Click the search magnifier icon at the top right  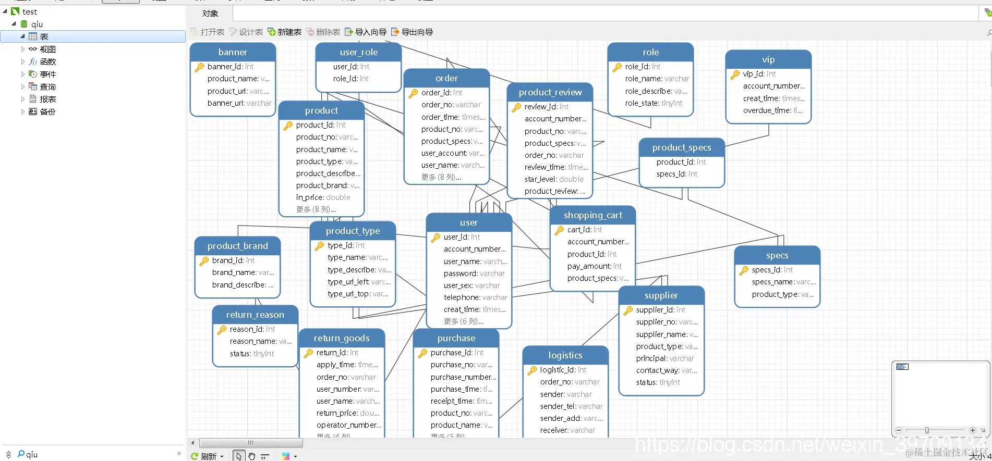click(989, 32)
